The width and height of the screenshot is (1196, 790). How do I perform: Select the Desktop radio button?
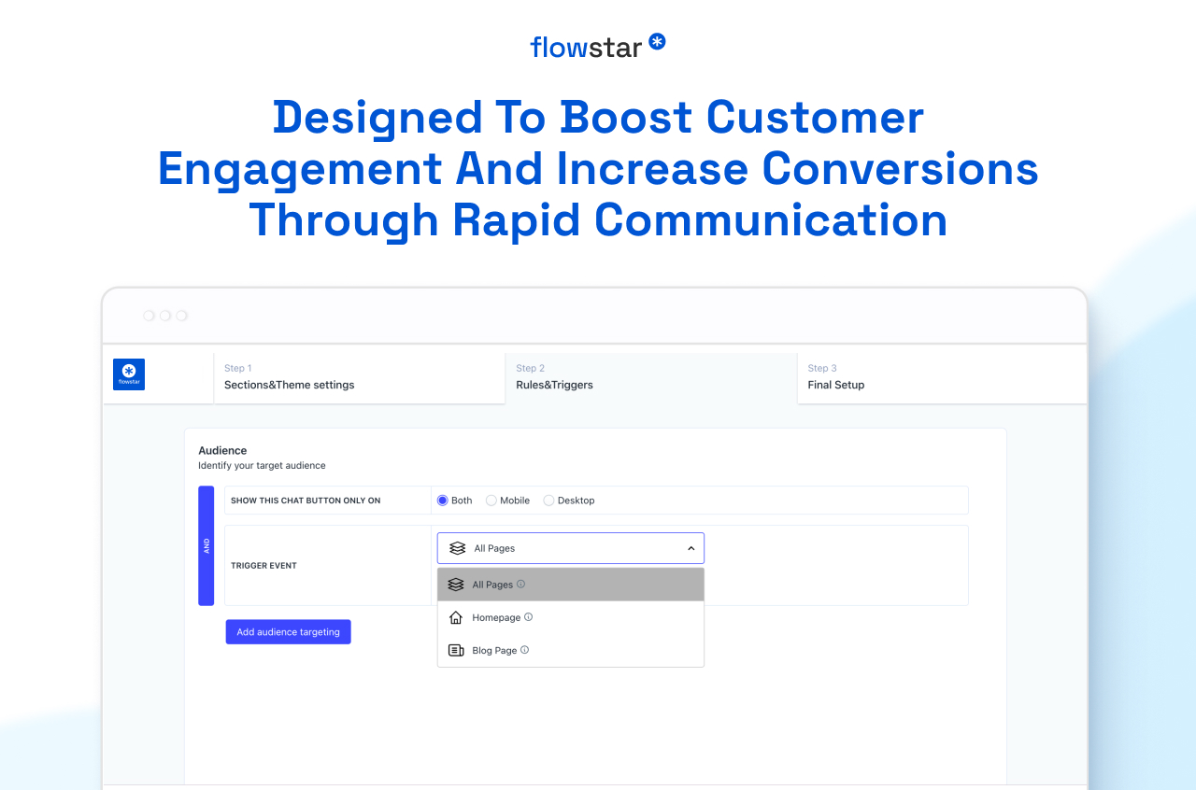pos(548,501)
